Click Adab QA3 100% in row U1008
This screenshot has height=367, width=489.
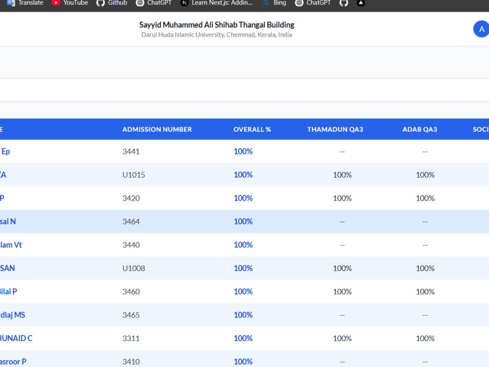[425, 268]
